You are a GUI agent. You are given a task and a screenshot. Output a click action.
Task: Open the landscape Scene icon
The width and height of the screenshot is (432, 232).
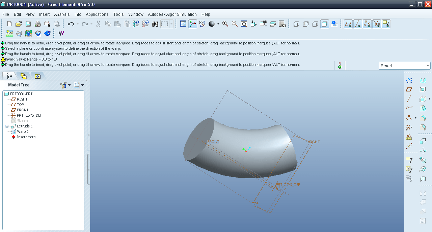tap(9, 33)
